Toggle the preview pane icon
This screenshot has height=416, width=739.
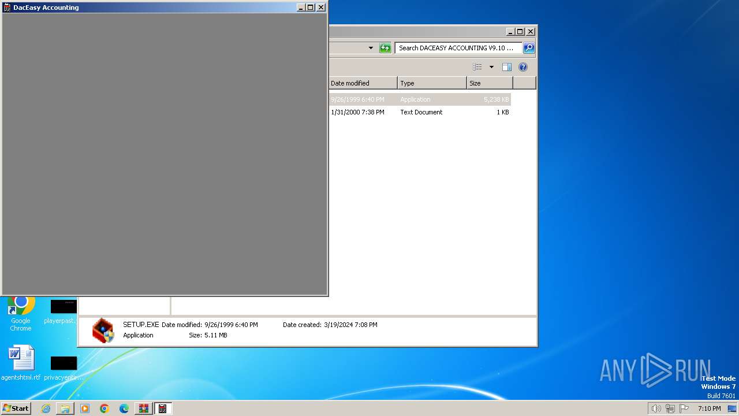pyautogui.click(x=507, y=67)
